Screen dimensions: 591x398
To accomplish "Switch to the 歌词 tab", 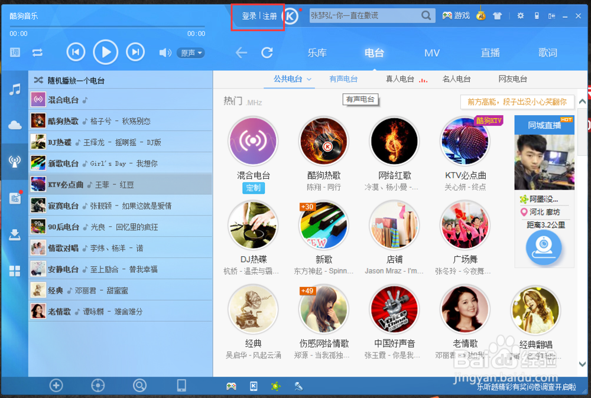I will (548, 53).
